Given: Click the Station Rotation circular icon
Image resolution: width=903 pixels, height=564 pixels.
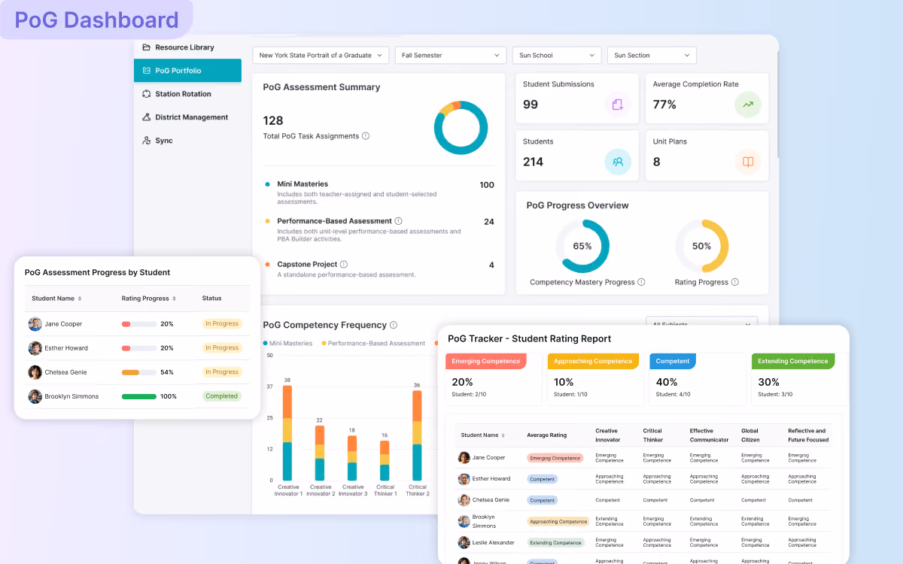Looking at the screenshot, I should click(x=147, y=94).
